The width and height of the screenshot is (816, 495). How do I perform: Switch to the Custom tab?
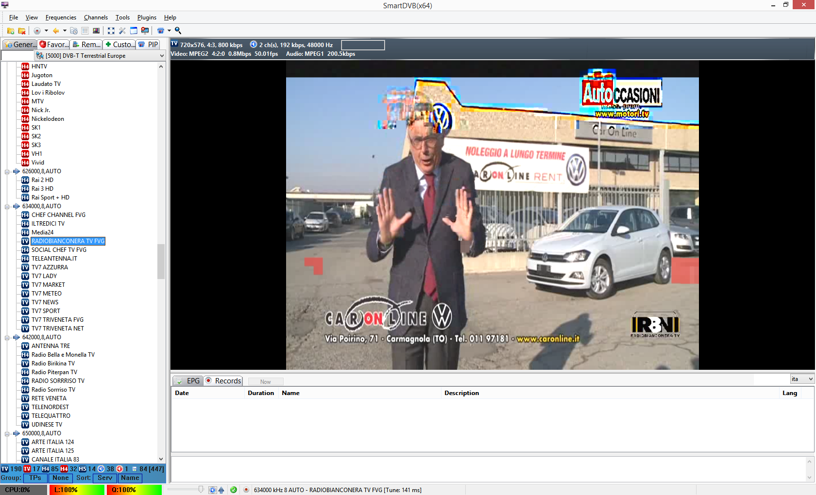(x=119, y=45)
